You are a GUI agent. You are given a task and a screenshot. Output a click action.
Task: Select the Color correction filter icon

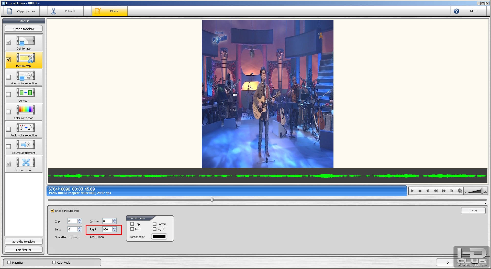click(26, 110)
